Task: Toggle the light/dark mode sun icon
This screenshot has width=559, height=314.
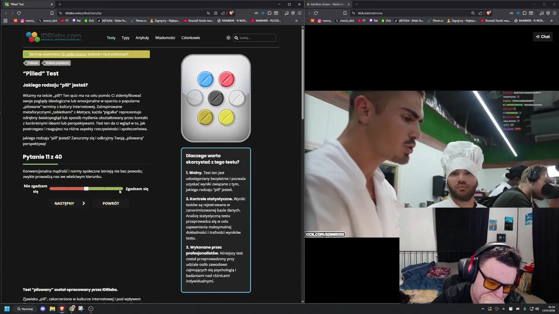Action: [228, 38]
